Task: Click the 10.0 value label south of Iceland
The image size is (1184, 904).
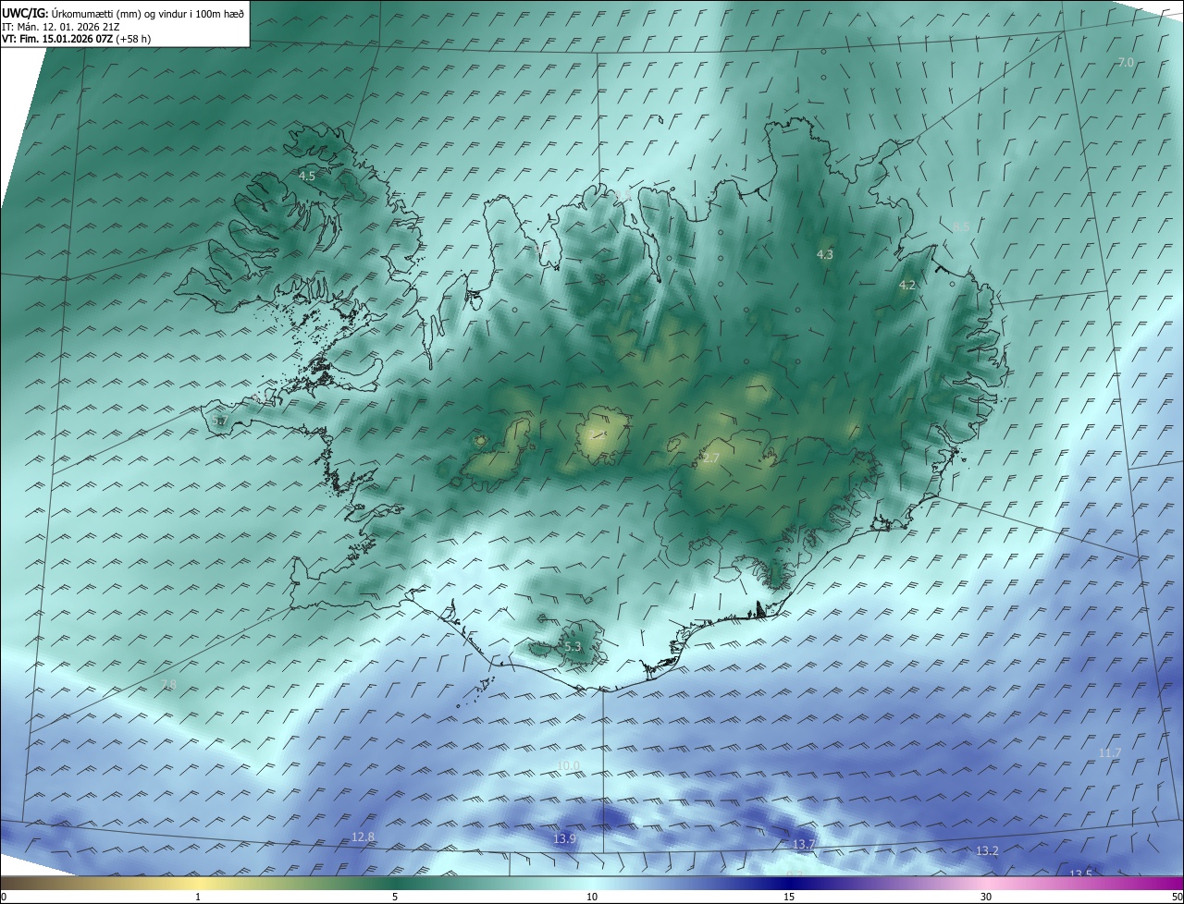Action: coord(569,765)
